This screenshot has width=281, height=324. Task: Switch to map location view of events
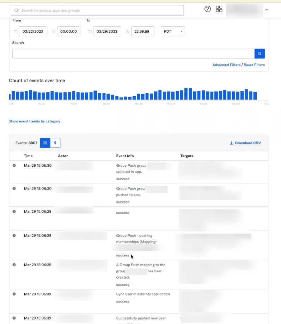pos(55,143)
